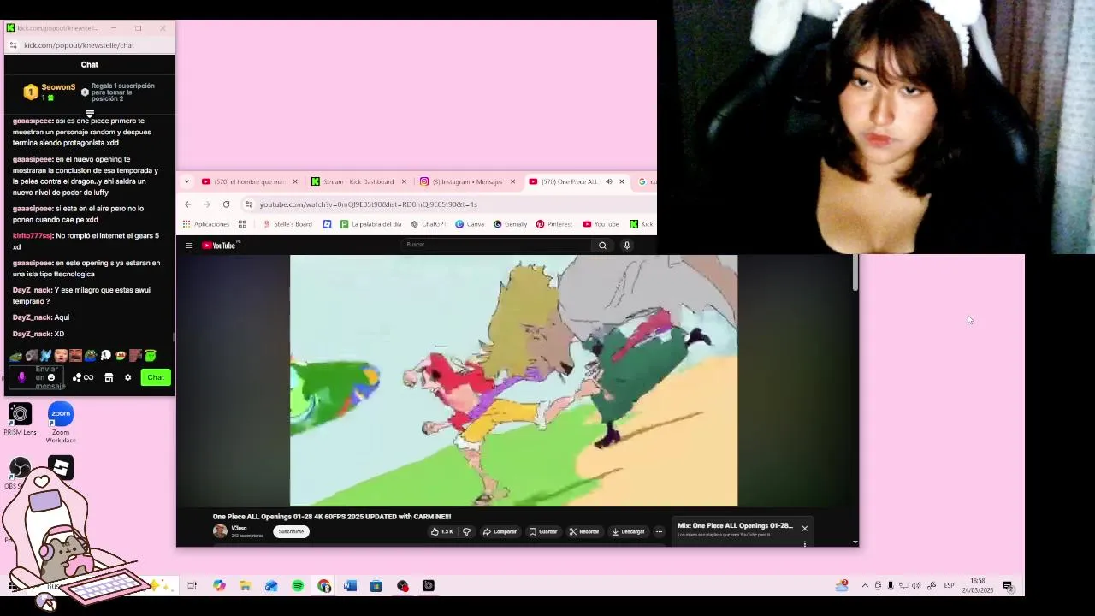The image size is (1095, 616).
Task: Mute the One Piece tab audio
Action: click(609, 181)
